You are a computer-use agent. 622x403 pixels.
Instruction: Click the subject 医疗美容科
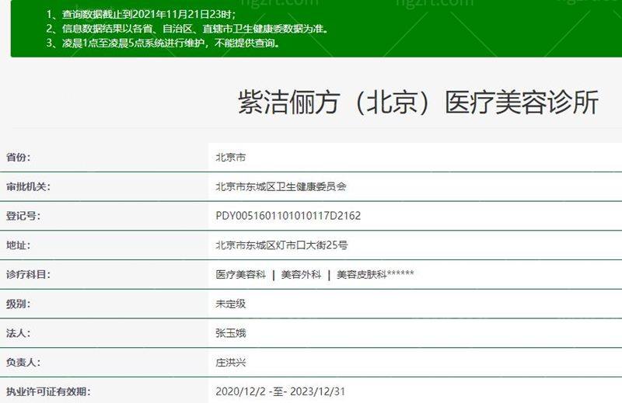click(x=240, y=274)
